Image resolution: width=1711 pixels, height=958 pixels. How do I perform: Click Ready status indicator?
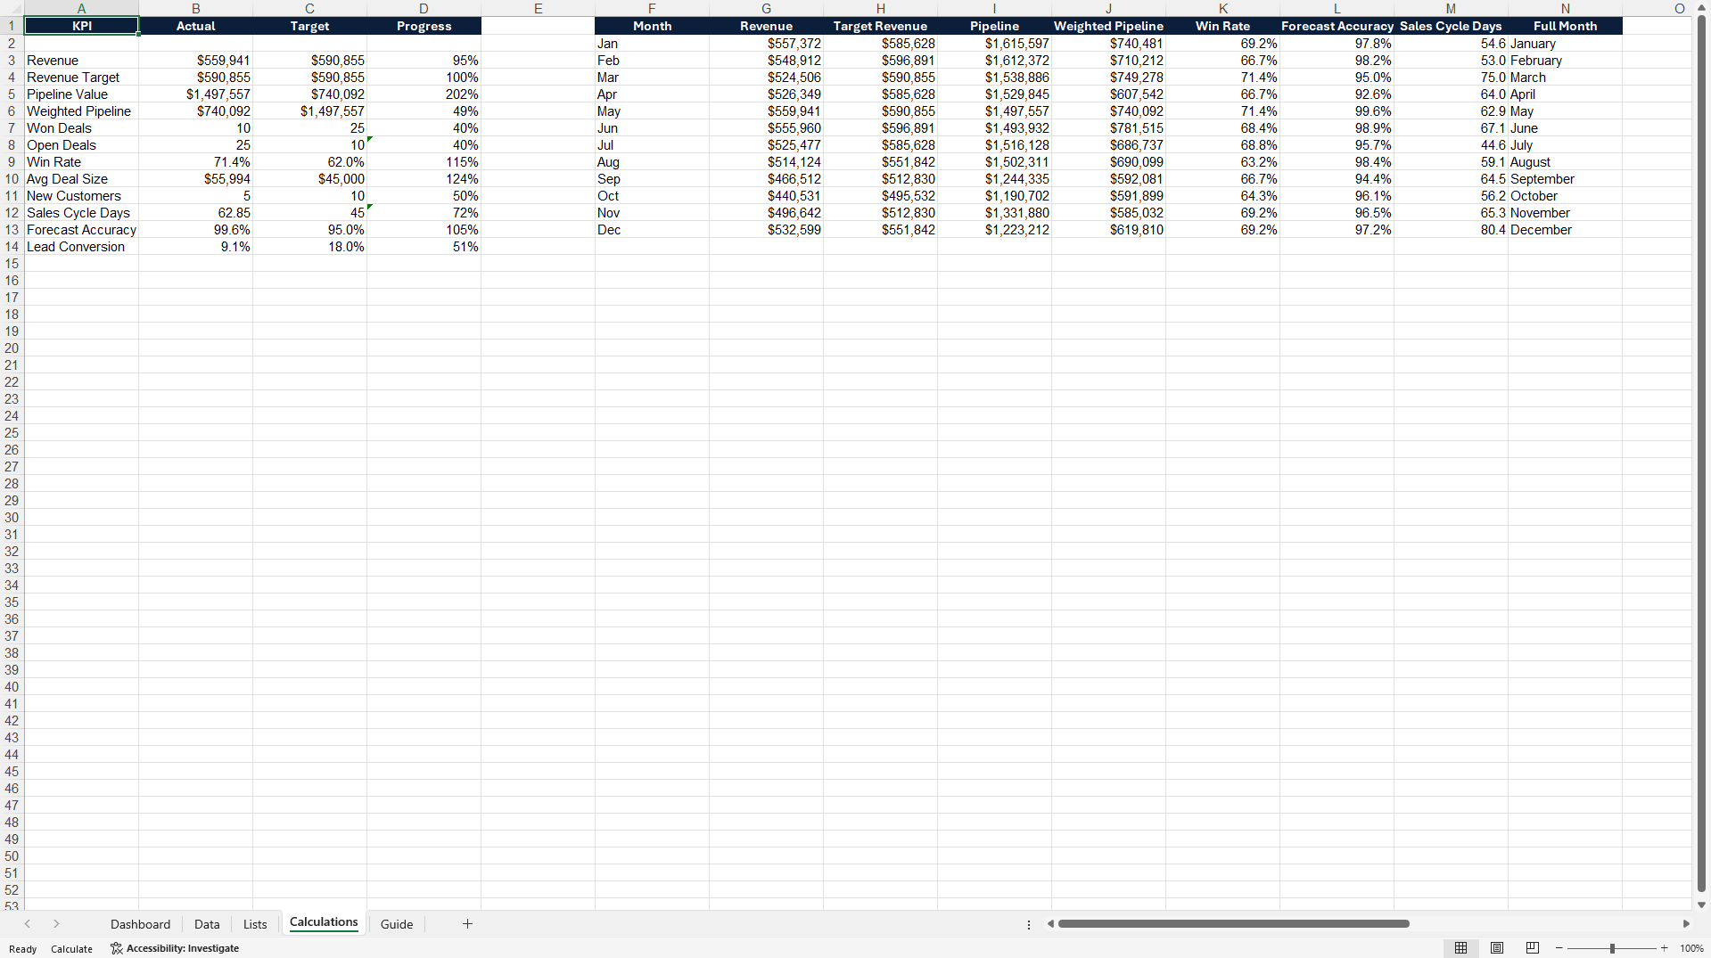(23, 949)
